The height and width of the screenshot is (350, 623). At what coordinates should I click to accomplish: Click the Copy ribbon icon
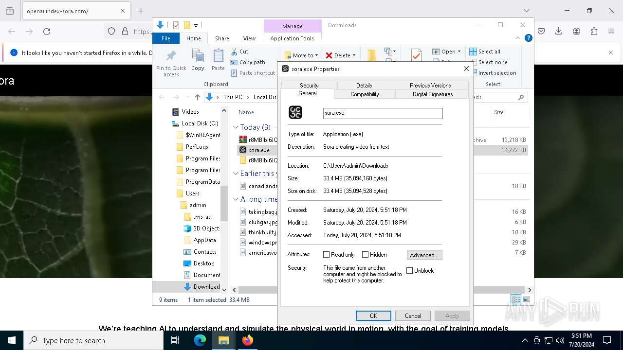198,56
